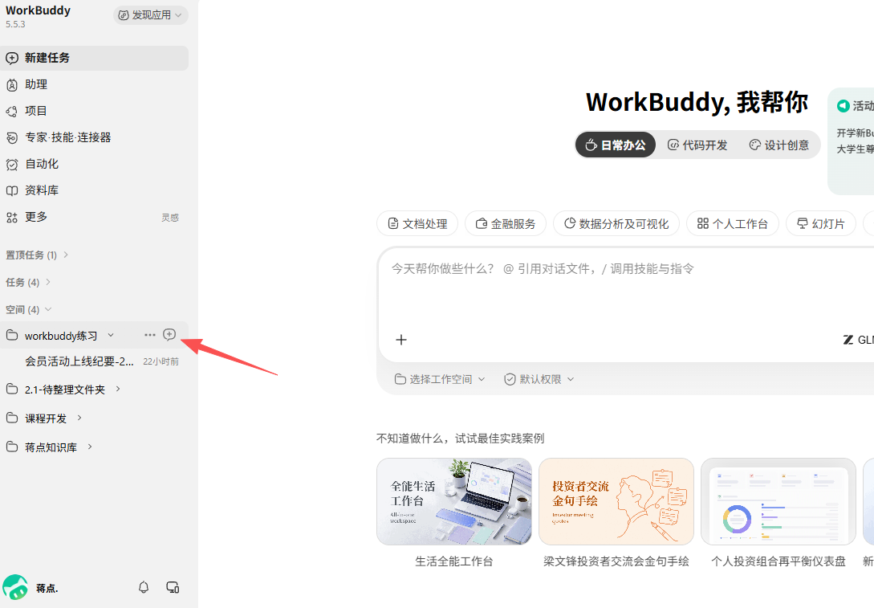
Task: Select the 个人工作台 chip
Action: tap(733, 223)
